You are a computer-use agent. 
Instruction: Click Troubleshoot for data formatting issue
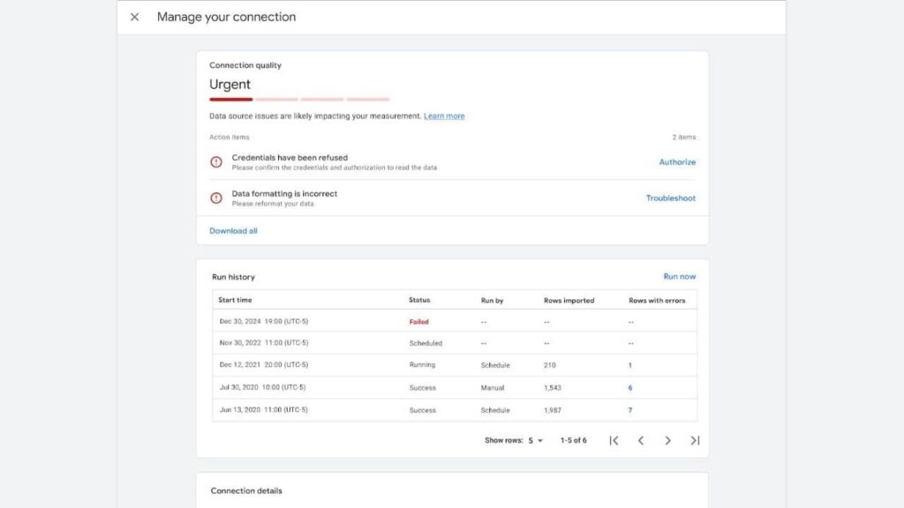coord(670,198)
